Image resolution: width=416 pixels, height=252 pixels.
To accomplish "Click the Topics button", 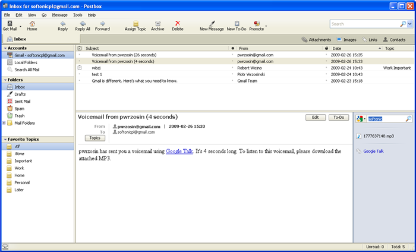I will pos(95,138).
